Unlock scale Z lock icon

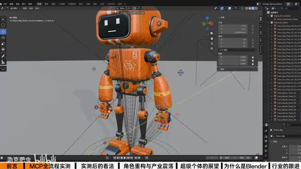(x=253, y=64)
